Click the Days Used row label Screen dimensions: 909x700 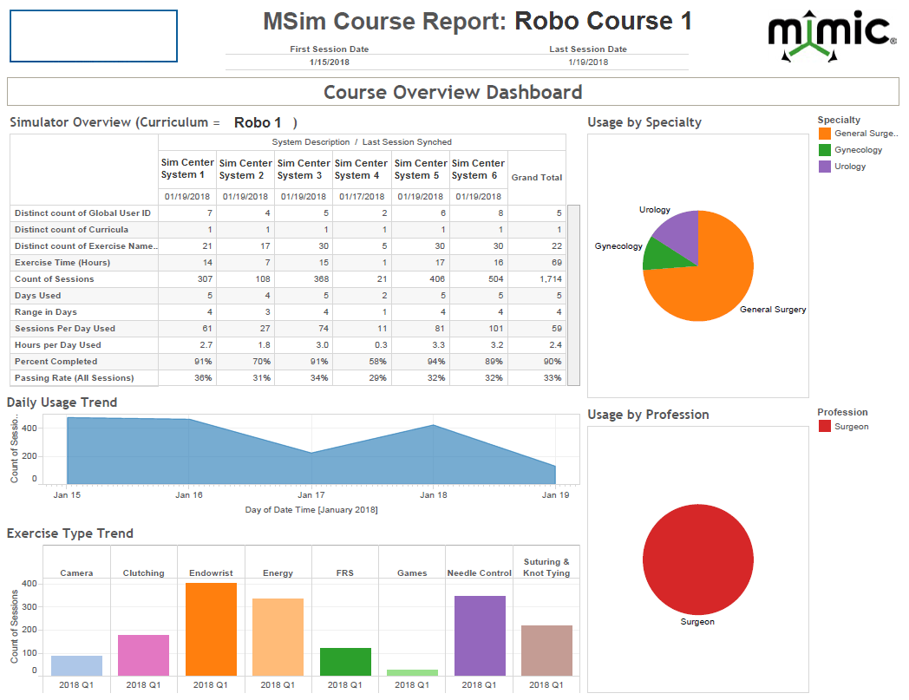(x=37, y=295)
